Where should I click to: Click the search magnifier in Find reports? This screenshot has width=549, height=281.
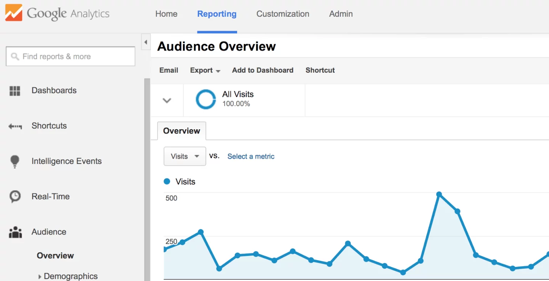pos(14,56)
